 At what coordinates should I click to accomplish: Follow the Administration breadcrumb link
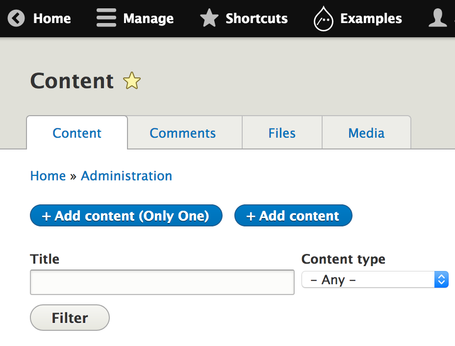click(x=126, y=176)
